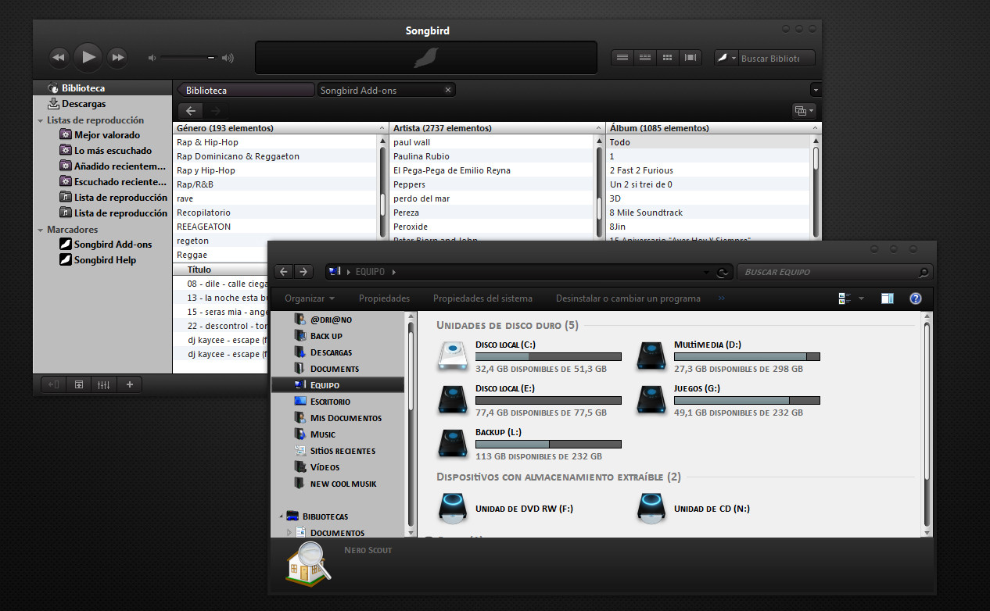
Task: Switch Songbird to cover flow view icon
Action: (x=690, y=58)
